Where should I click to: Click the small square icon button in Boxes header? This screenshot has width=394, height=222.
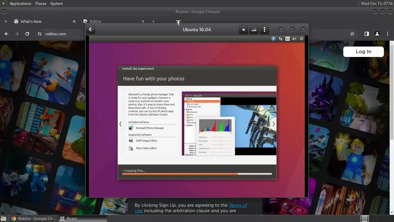[x=244, y=29]
